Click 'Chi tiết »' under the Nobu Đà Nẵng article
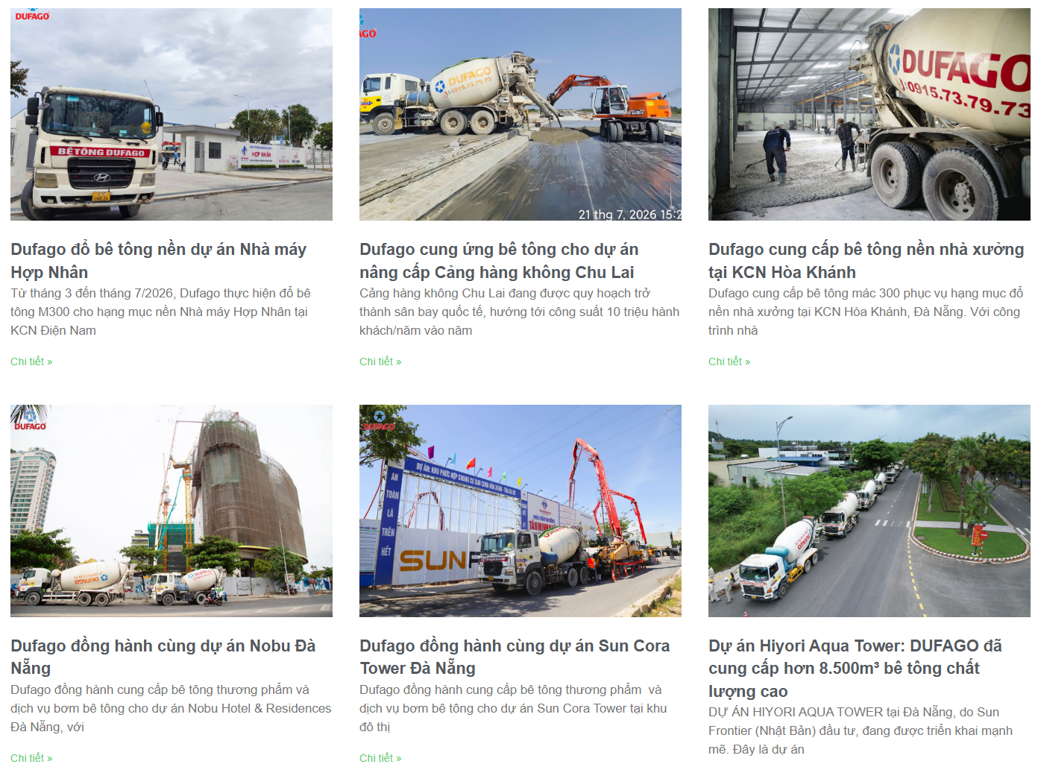This screenshot has height=767, width=1038. 31,758
